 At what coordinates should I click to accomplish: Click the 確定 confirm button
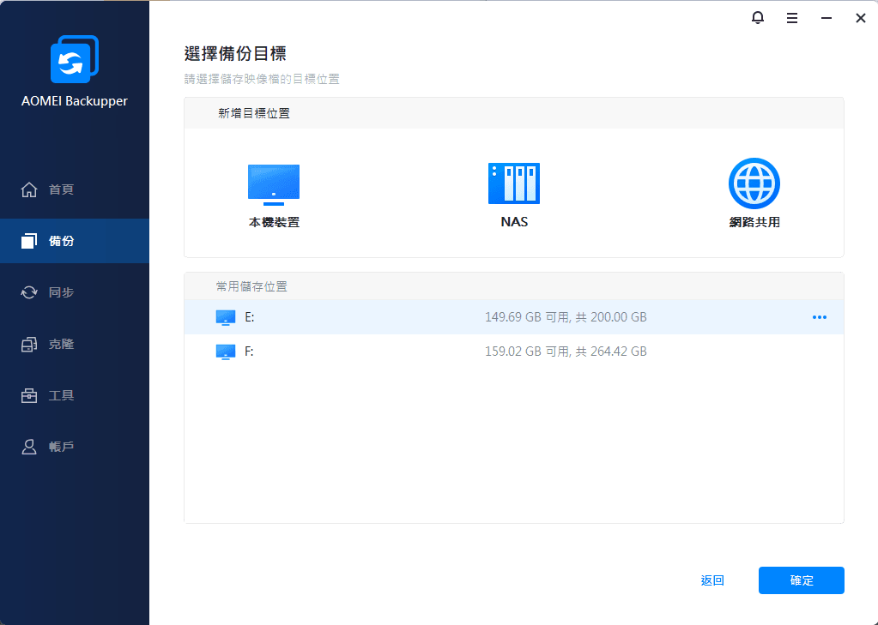(x=802, y=580)
